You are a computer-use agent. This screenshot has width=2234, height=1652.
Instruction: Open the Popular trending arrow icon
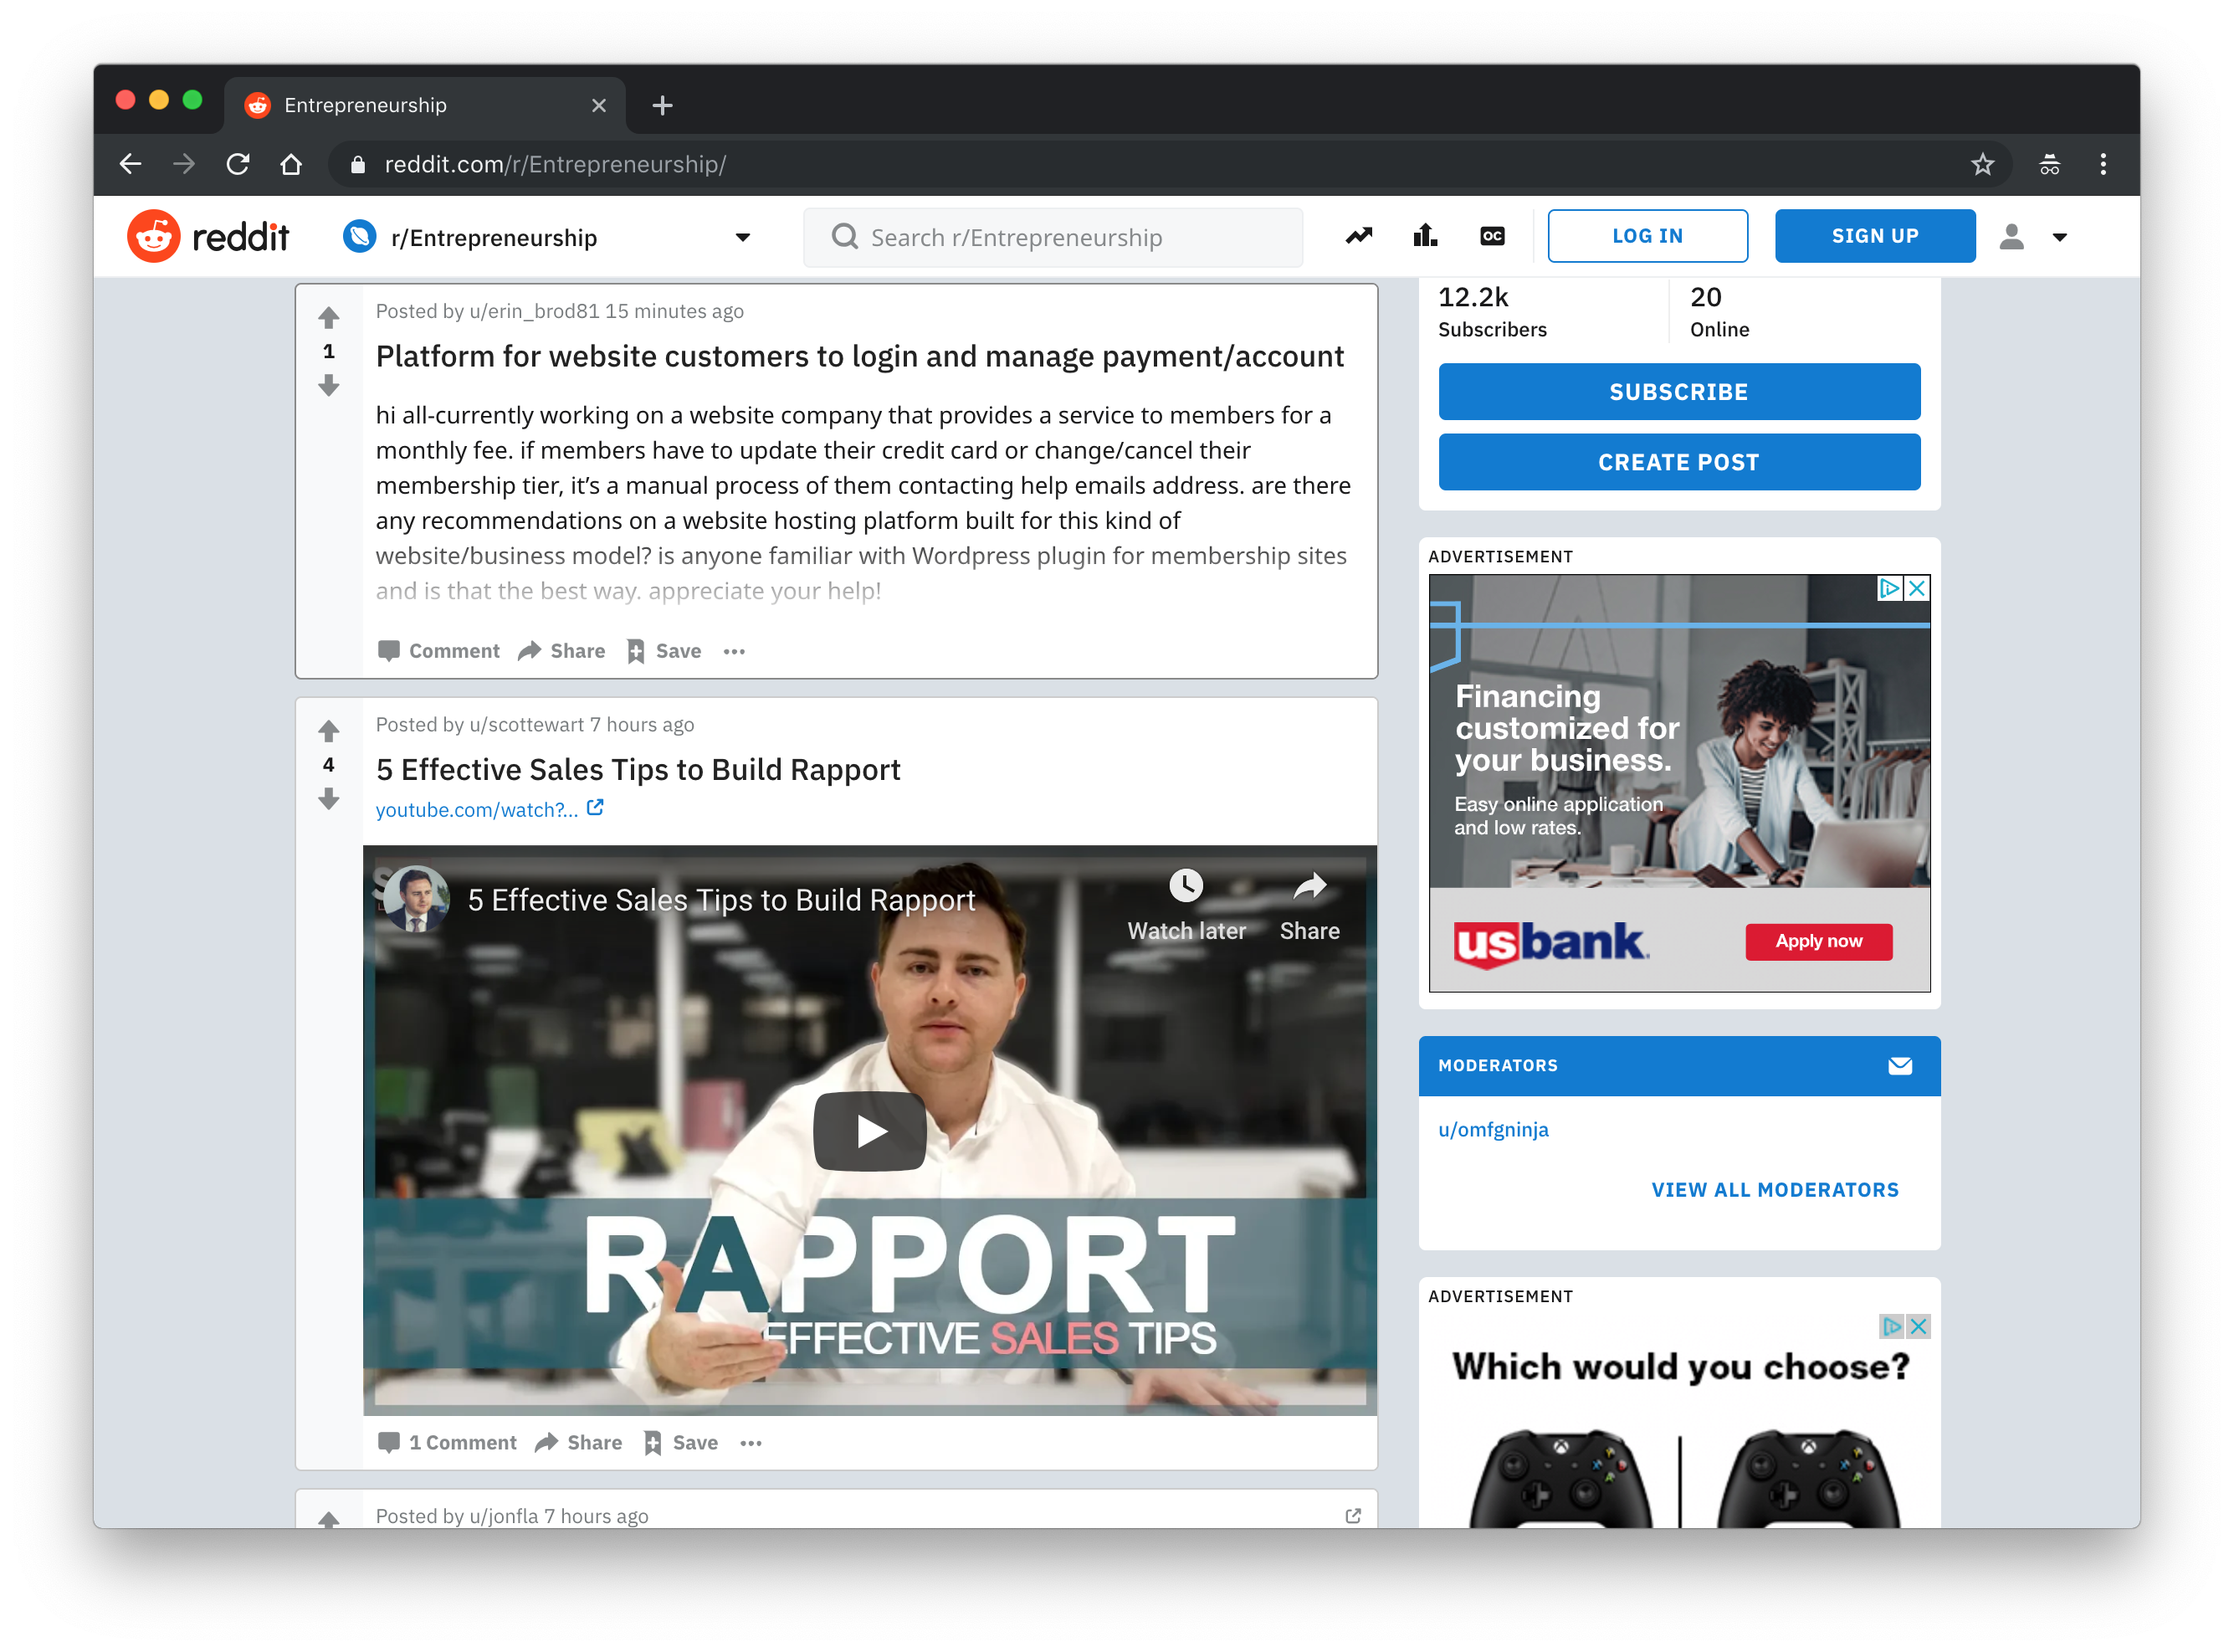[1359, 236]
